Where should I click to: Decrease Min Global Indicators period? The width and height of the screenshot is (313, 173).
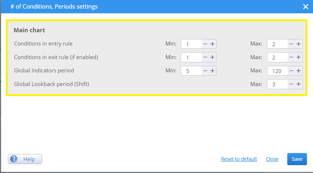pos(205,71)
